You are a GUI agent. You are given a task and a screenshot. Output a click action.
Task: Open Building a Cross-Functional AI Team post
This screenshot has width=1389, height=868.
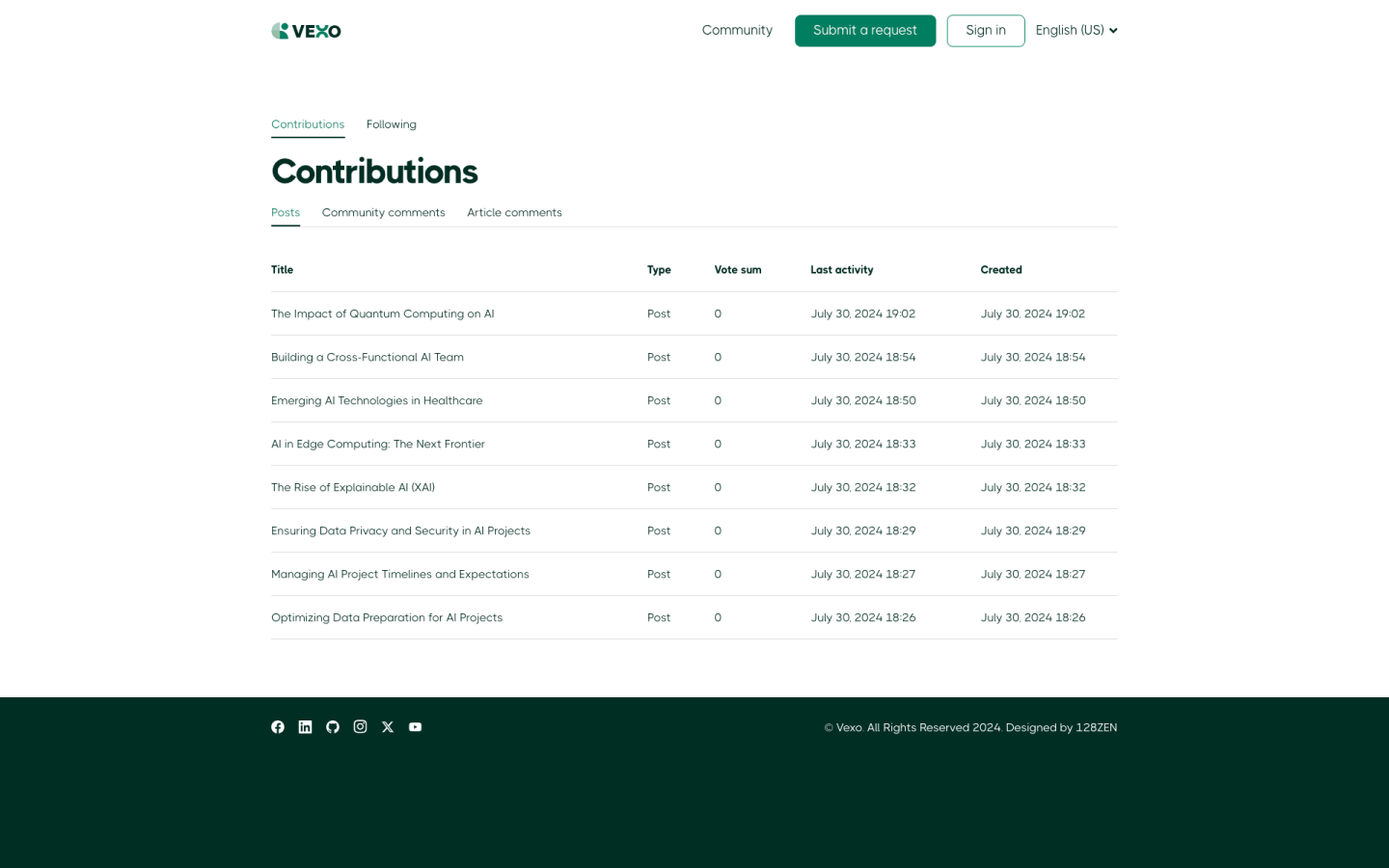[x=367, y=358]
